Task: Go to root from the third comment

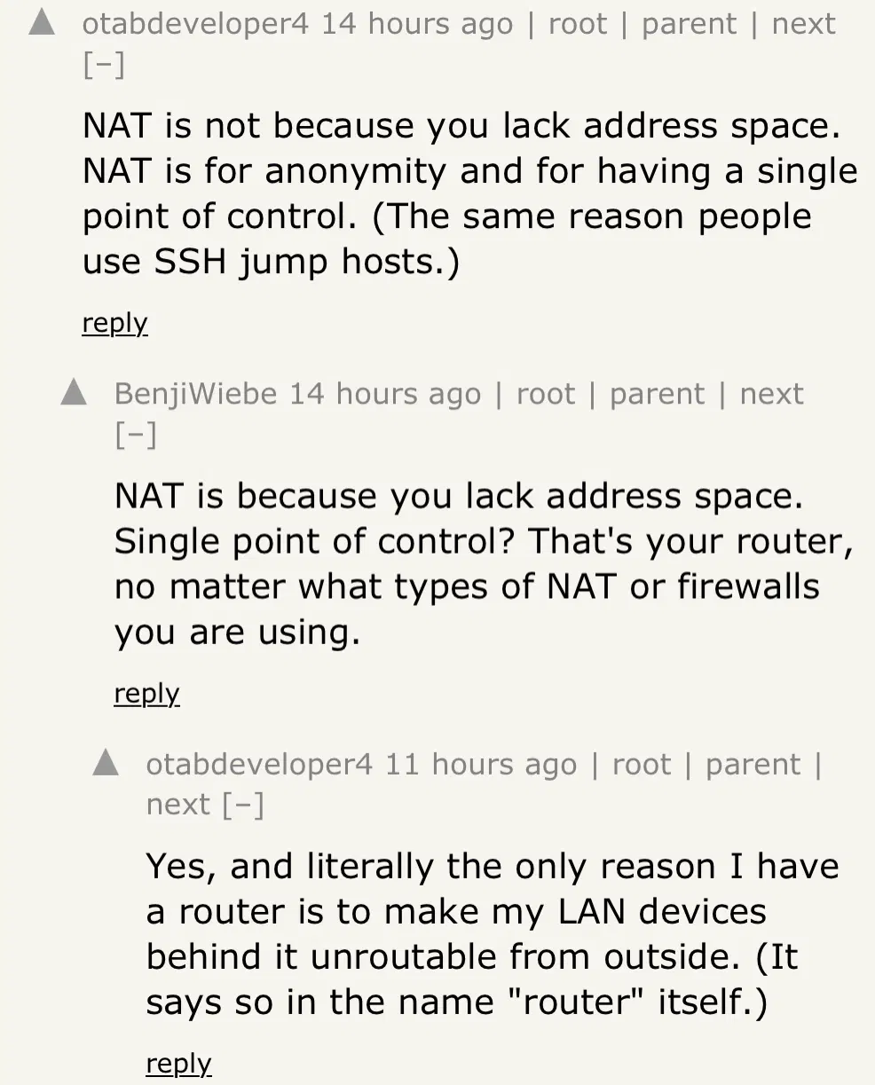Action: point(642,765)
